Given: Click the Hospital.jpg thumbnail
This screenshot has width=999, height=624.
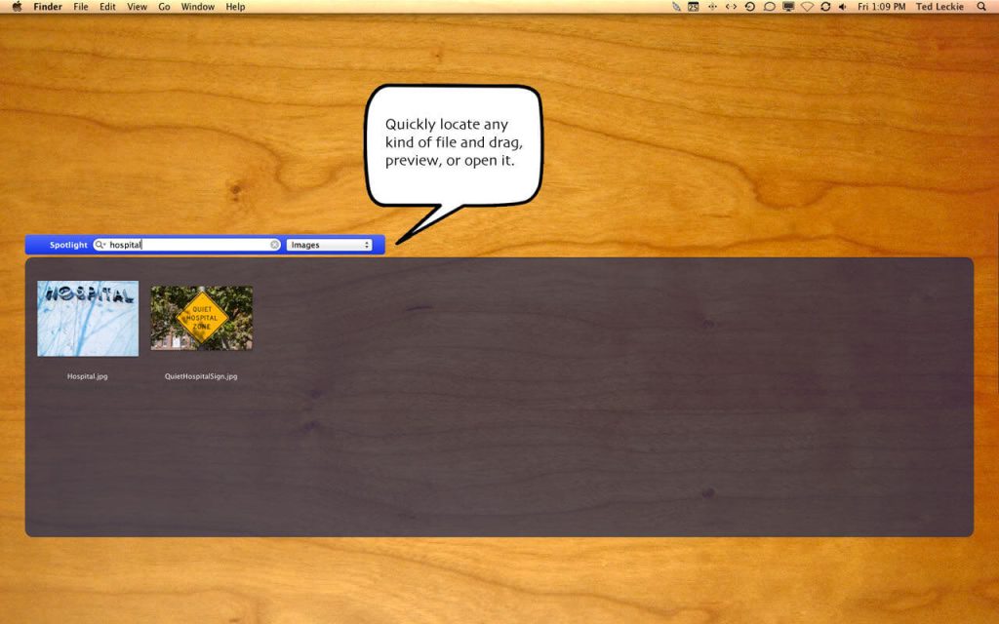Looking at the screenshot, I should point(88,319).
